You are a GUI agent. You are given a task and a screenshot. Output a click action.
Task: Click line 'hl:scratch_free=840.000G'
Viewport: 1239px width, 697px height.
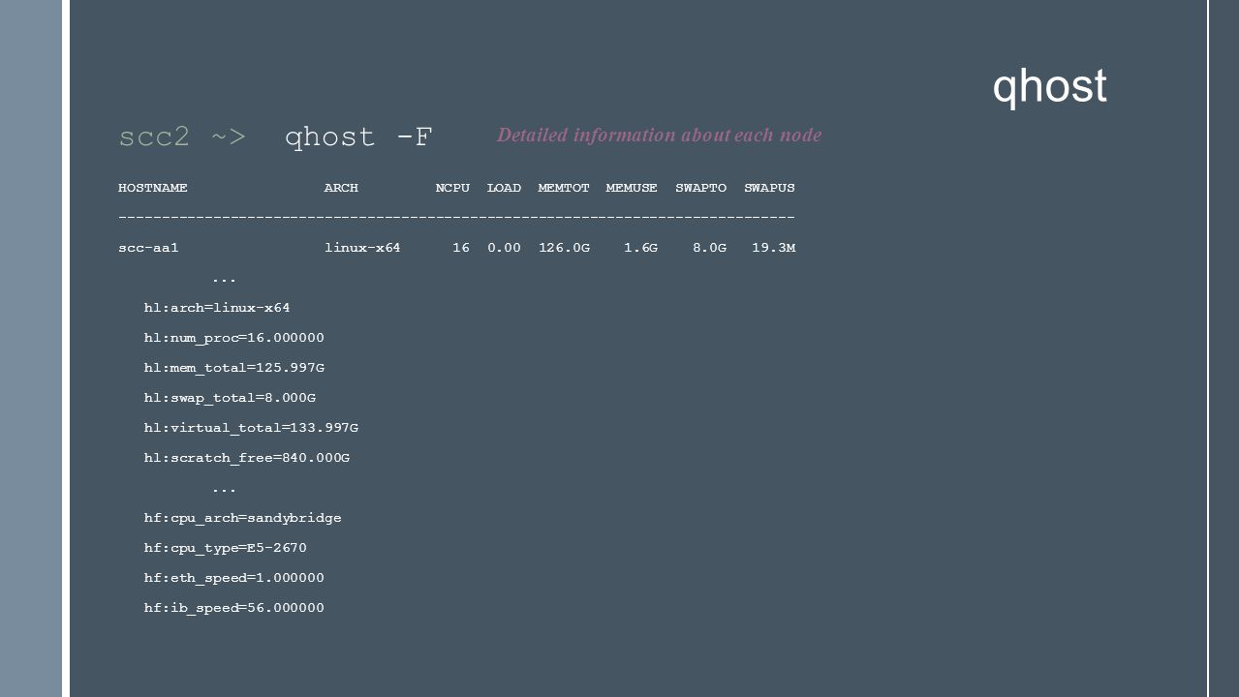(x=247, y=458)
